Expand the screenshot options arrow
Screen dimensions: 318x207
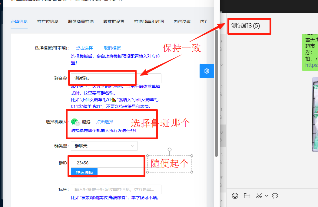(x=267, y=196)
